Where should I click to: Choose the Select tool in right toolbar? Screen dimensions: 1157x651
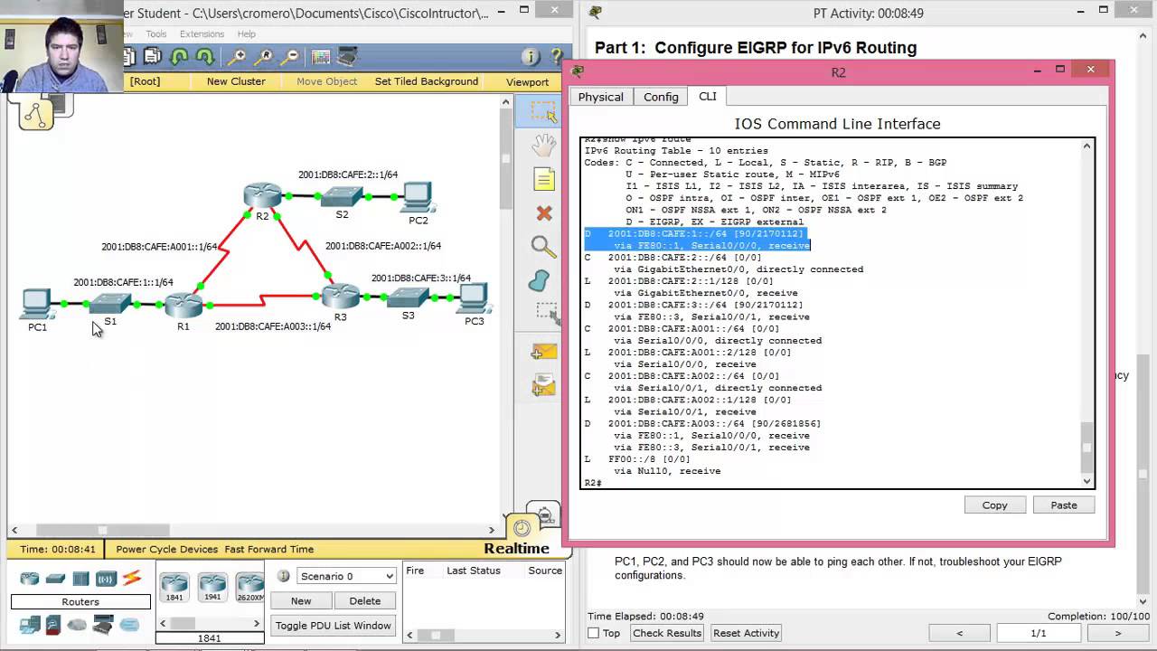tap(543, 112)
